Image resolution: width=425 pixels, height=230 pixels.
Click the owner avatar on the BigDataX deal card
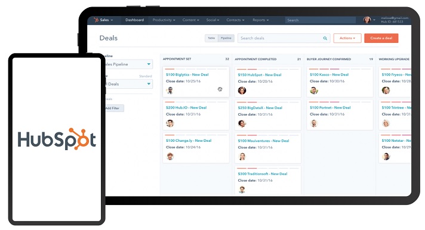coord(242,123)
